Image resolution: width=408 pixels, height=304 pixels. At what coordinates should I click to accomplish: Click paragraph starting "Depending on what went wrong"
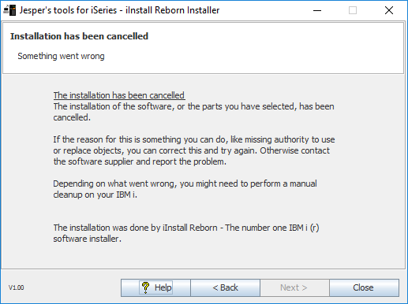coord(185,189)
